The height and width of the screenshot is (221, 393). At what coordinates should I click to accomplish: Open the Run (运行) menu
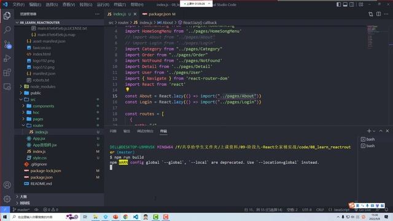(x=103, y=4)
